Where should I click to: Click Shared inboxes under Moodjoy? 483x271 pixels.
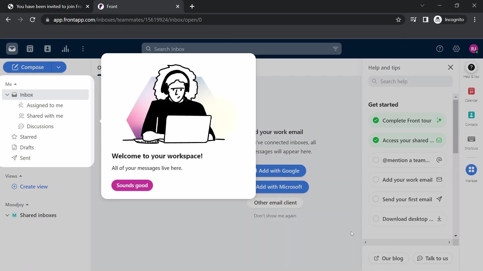38,215
